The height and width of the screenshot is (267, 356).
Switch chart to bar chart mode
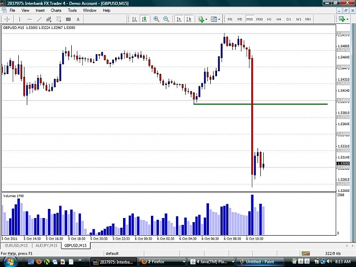coord(134,19)
